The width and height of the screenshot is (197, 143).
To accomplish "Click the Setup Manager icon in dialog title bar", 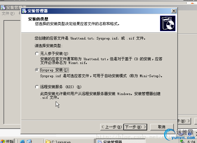I will [24, 11].
